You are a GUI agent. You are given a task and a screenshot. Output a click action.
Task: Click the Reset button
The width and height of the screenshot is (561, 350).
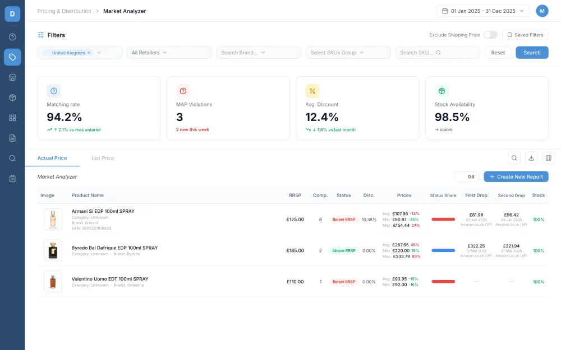click(498, 53)
